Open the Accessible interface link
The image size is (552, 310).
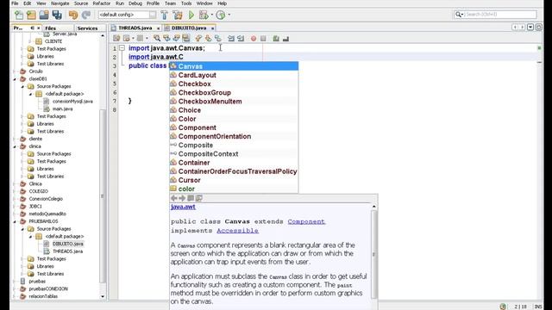[238, 231]
